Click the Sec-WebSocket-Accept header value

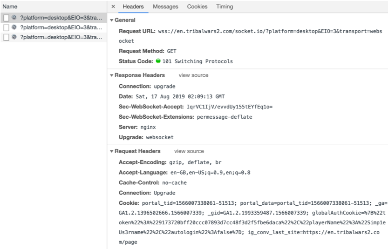[229, 107]
